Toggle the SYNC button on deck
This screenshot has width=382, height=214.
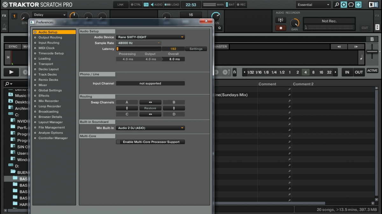coord(13,47)
